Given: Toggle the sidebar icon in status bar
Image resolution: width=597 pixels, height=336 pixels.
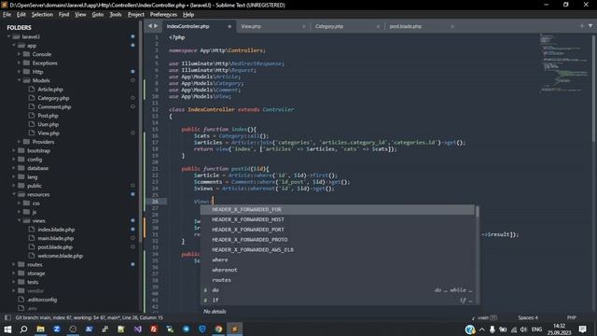Looking at the screenshot, I should click(7, 317).
